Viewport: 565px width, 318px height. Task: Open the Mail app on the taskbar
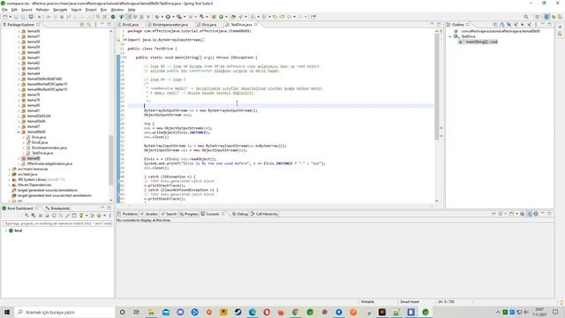point(166,312)
